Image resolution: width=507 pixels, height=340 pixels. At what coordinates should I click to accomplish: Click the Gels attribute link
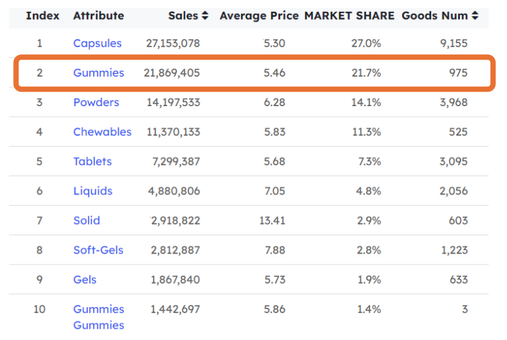pyautogui.click(x=84, y=279)
